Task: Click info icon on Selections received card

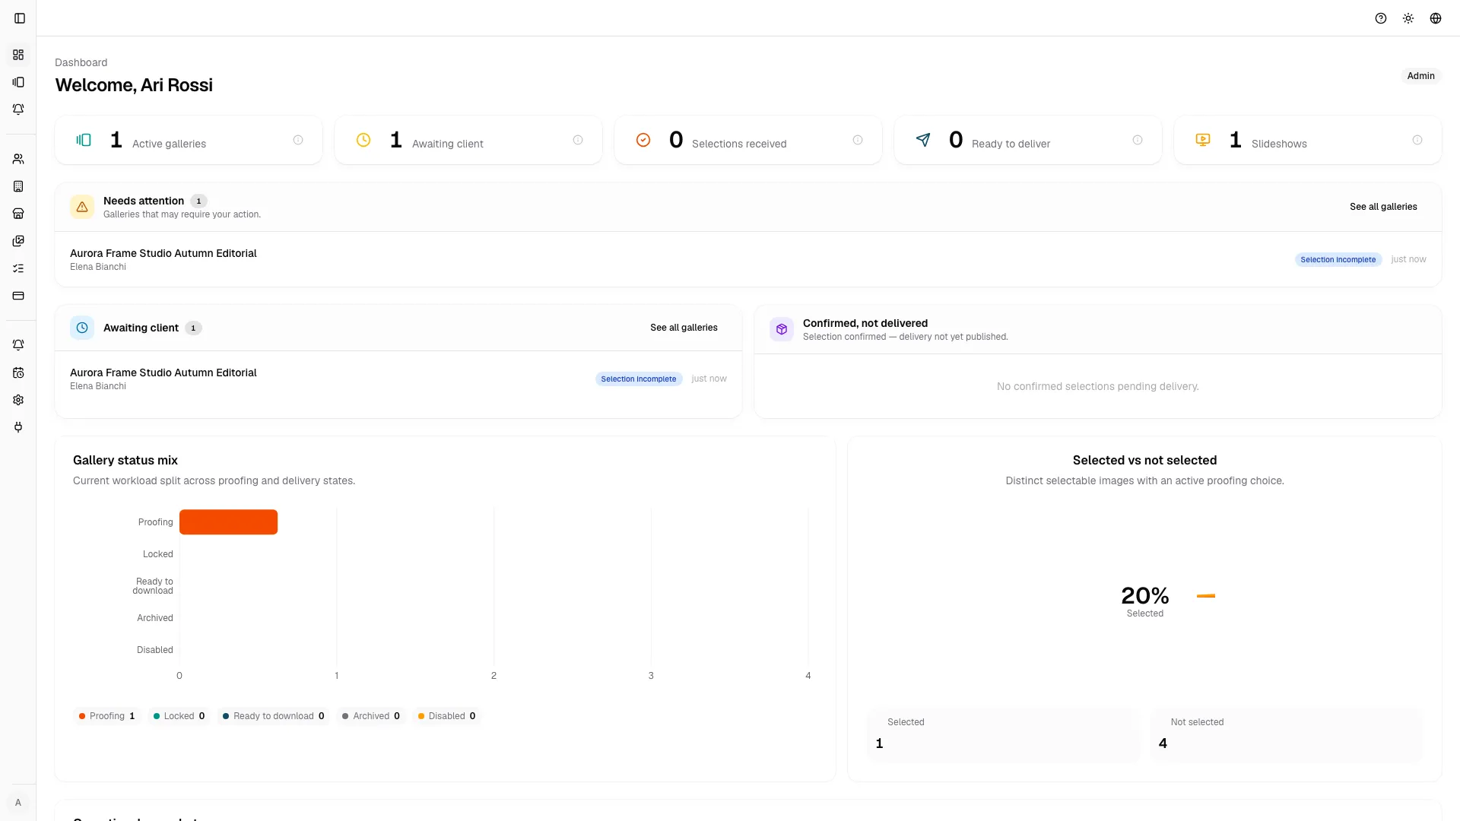Action: 858,140
